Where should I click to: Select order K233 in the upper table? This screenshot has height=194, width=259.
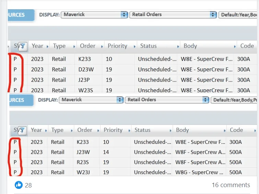[85, 59]
